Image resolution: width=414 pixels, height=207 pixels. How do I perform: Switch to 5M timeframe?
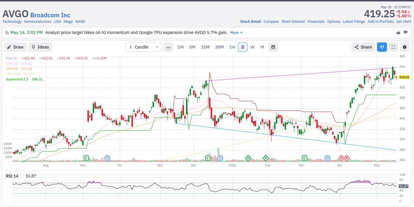pyautogui.click(x=192, y=47)
